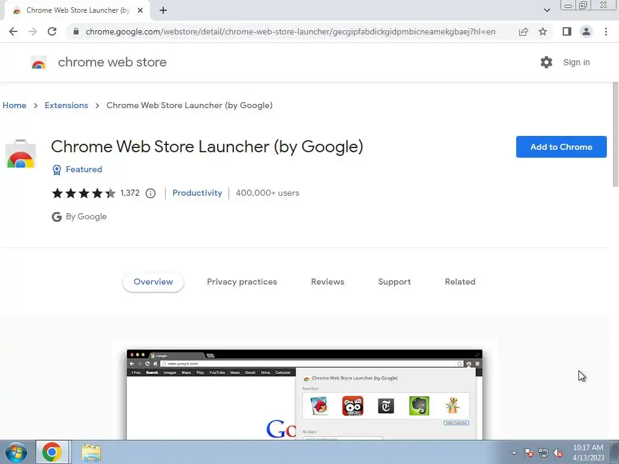
Task: Open a new tab with the plus button
Action: point(163,11)
